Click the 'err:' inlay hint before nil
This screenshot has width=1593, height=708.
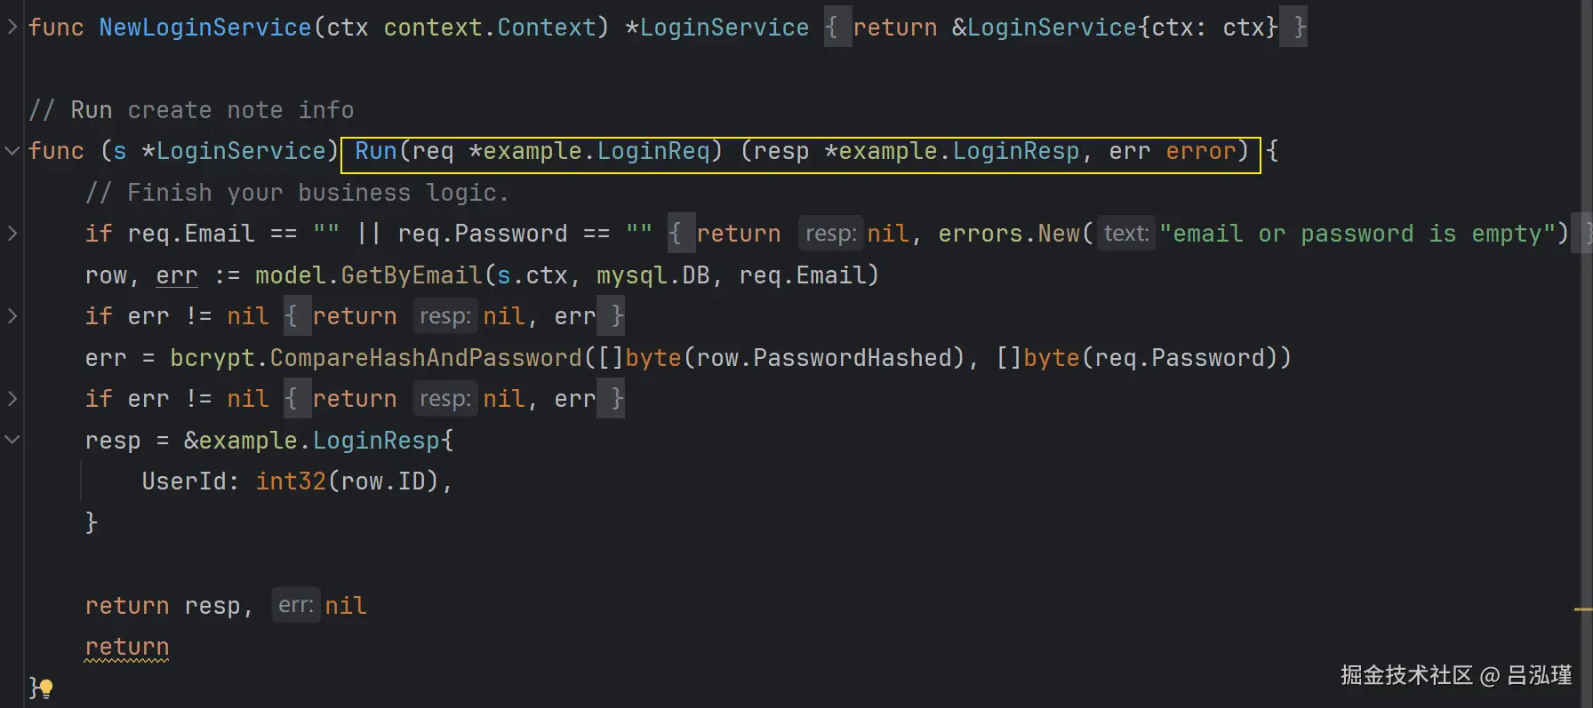[x=296, y=606]
